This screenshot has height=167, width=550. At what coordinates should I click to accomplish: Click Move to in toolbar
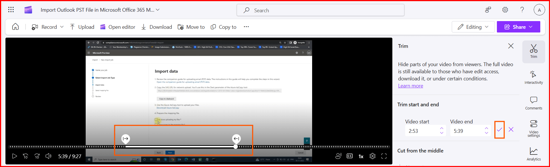pos(191,27)
